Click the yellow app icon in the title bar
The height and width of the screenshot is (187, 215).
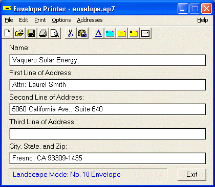[x=7, y=8]
